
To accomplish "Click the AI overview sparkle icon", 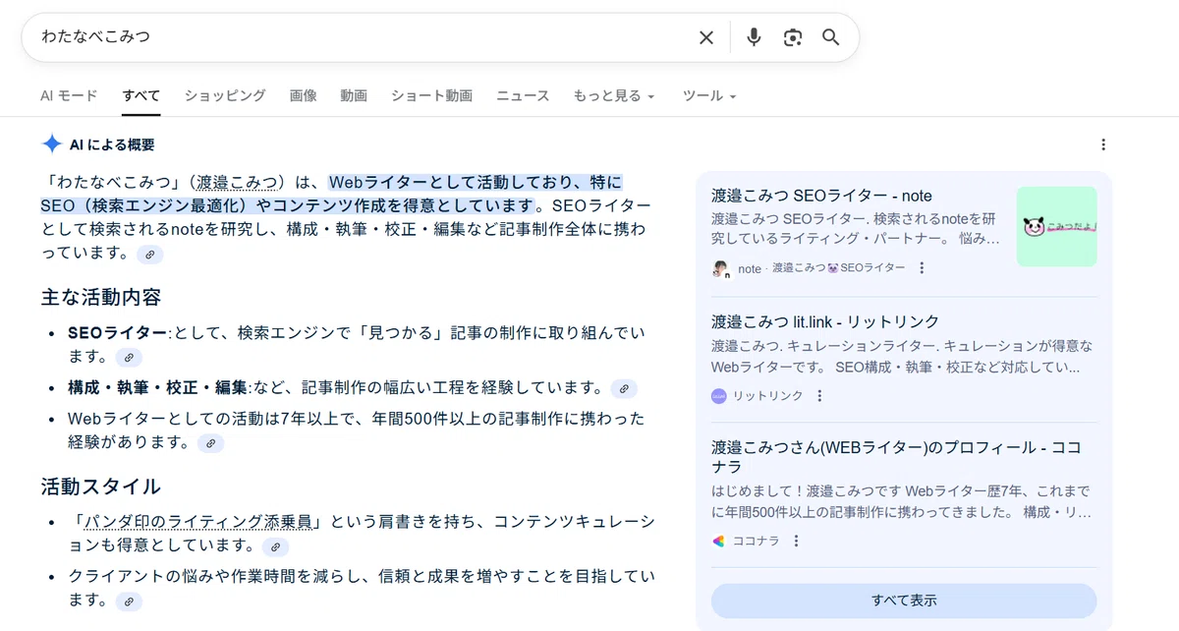I will pos(52,144).
